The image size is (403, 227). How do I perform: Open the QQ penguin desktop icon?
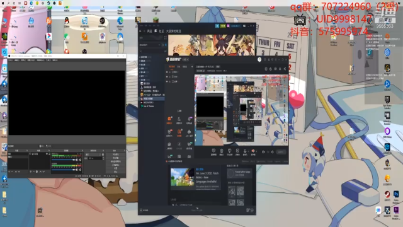[67, 20]
